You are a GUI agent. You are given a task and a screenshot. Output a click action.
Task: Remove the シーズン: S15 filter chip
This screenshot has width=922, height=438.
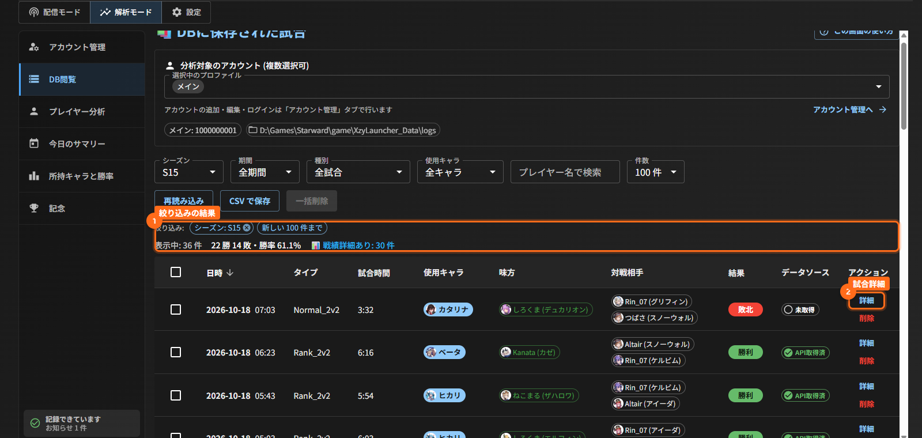[247, 228]
